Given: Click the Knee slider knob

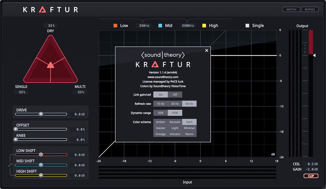Looking at the screenshot, I should pos(15,140).
